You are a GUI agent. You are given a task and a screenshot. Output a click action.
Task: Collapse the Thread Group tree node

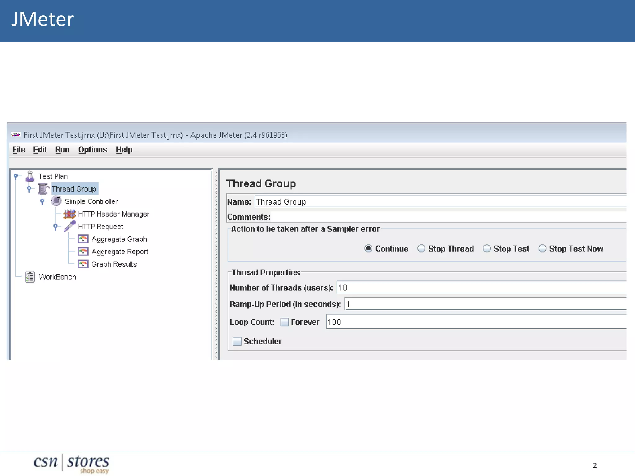point(29,188)
